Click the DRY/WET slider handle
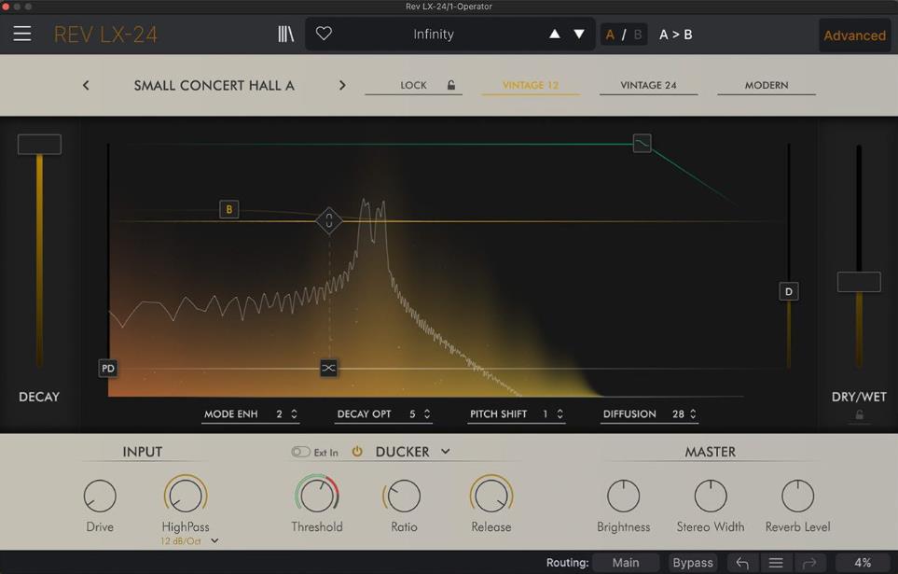The width and height of the screenshot is (898, 574). [x=859, y=282]
